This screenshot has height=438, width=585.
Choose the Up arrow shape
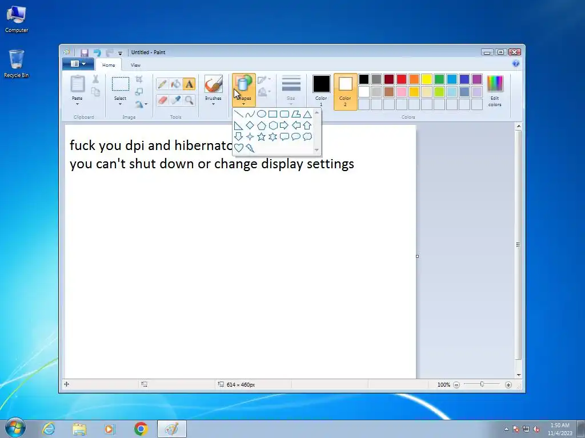(307, 125)
